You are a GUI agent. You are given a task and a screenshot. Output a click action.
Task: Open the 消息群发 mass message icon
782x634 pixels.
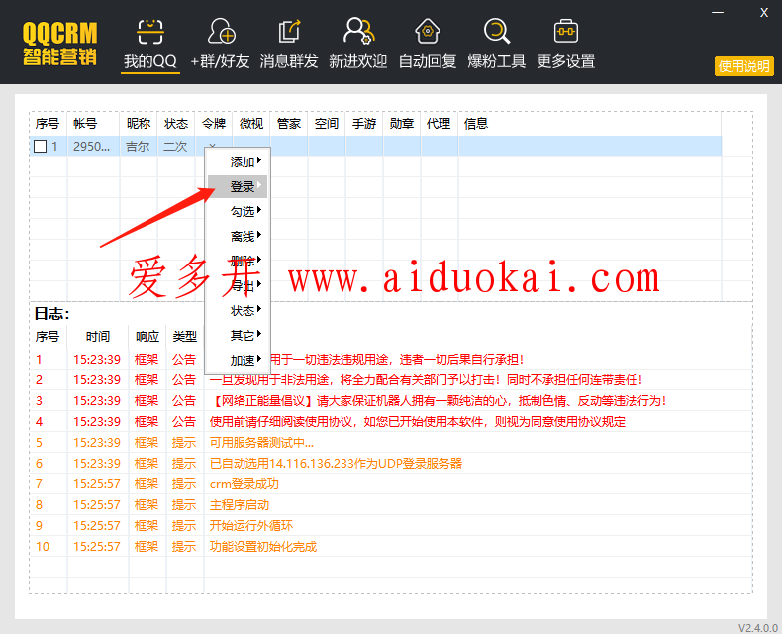[289, 32]
